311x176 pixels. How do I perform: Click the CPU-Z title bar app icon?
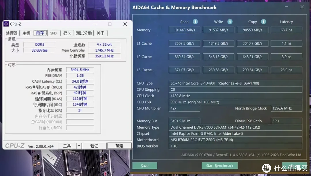point(6,24)
